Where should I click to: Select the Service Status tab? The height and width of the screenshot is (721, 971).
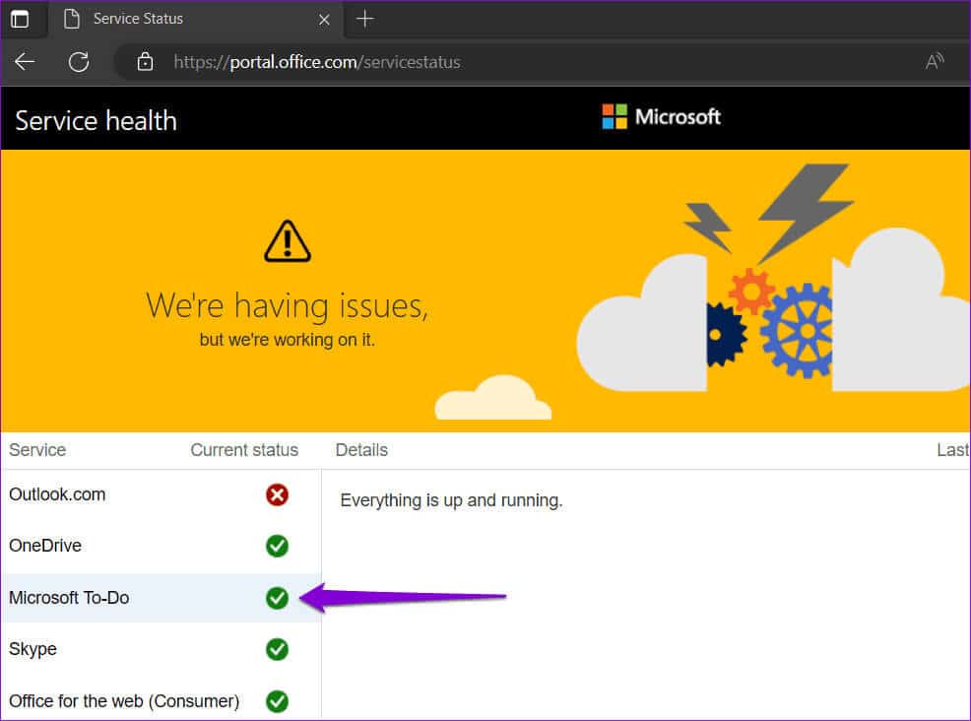[x=197, y=19]
